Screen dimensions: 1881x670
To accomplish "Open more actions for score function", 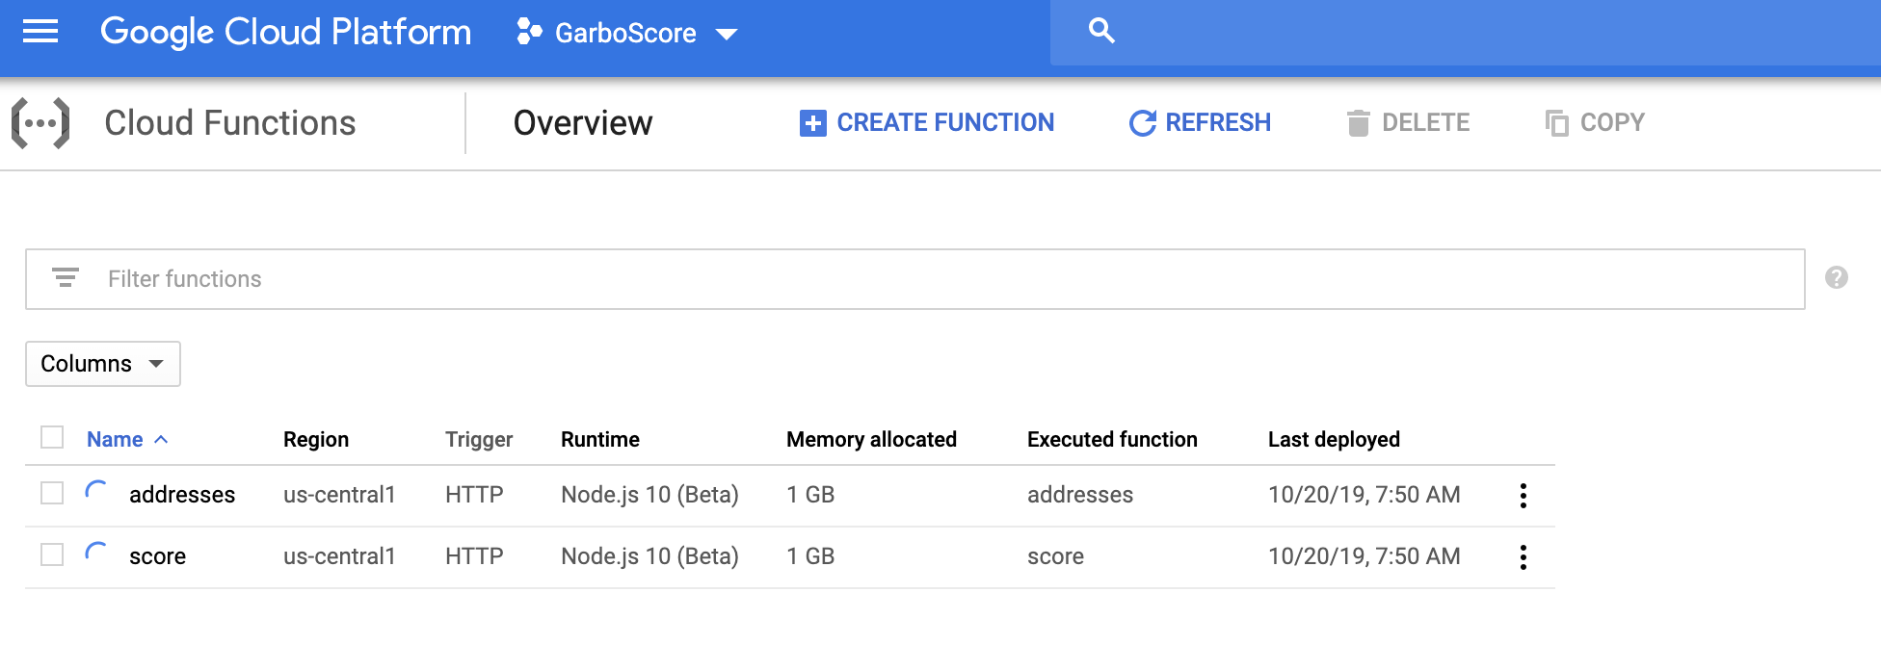I will 1523,557.
